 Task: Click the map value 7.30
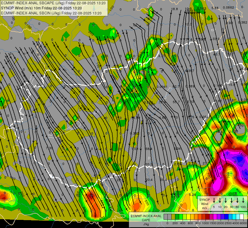point(49,148)
